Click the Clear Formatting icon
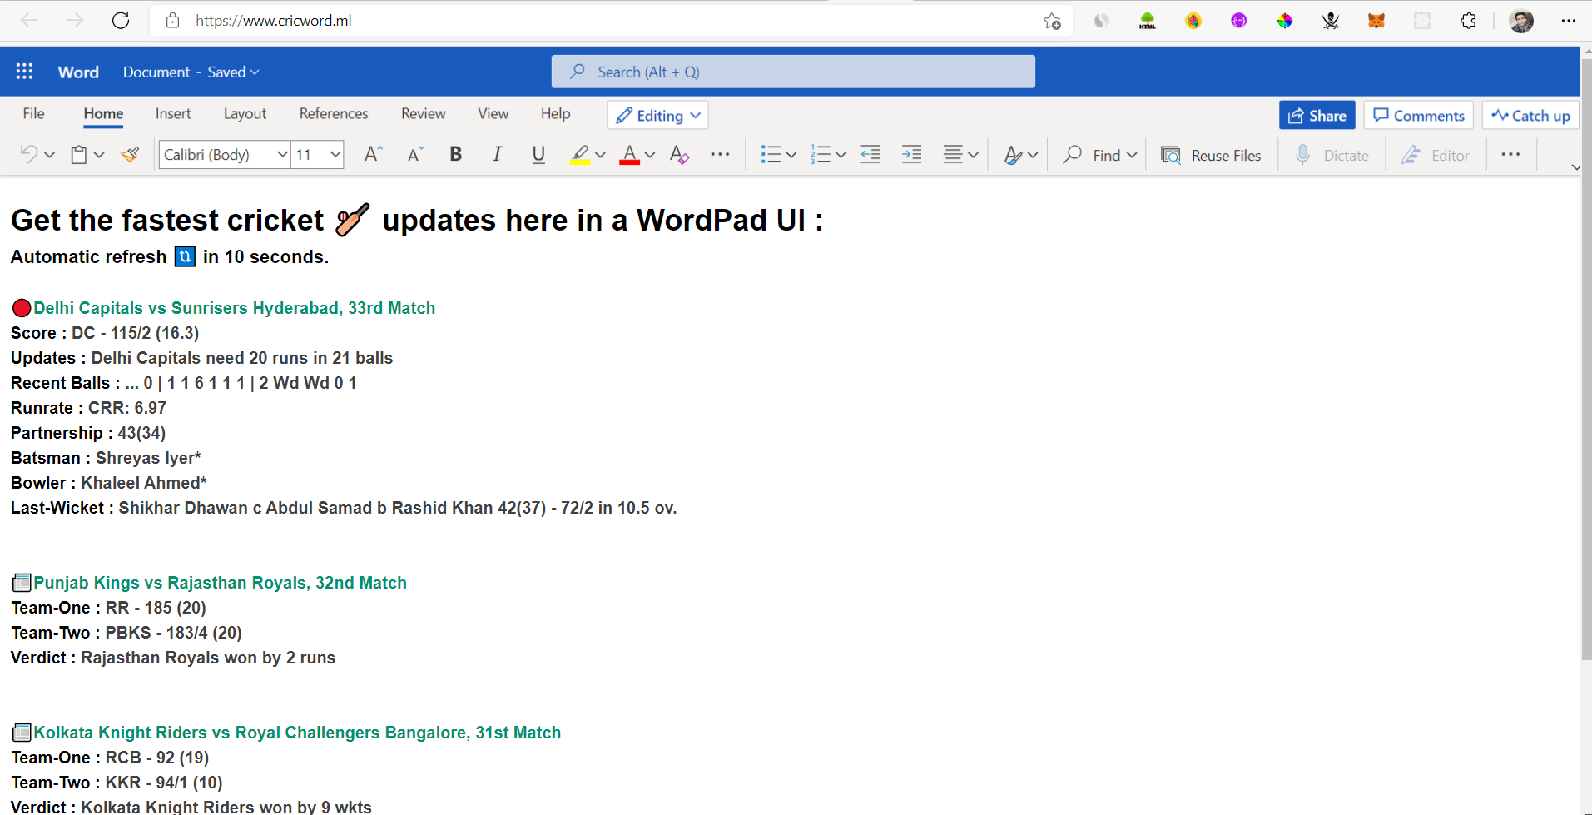Image resolution: width=1592 pixels, height=815 pixels. pyautogui.click(x=679, y=154)
